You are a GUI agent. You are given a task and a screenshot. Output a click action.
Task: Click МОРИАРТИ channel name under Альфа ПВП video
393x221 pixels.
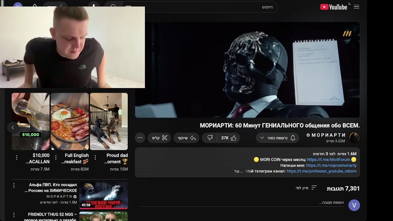click(59, 196)
